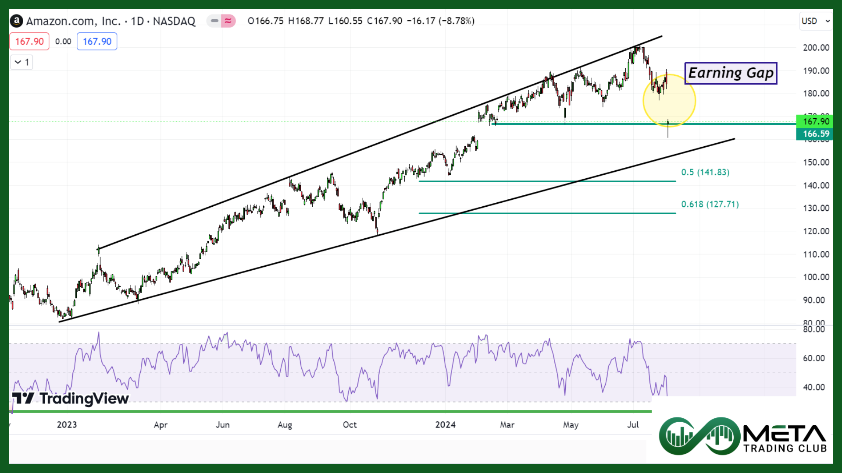Click the 2023 label on time axis

pos(67,425)
